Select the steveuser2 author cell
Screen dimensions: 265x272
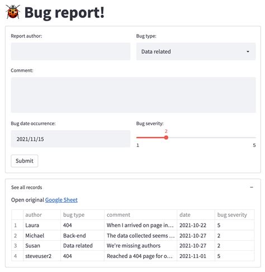42,256
